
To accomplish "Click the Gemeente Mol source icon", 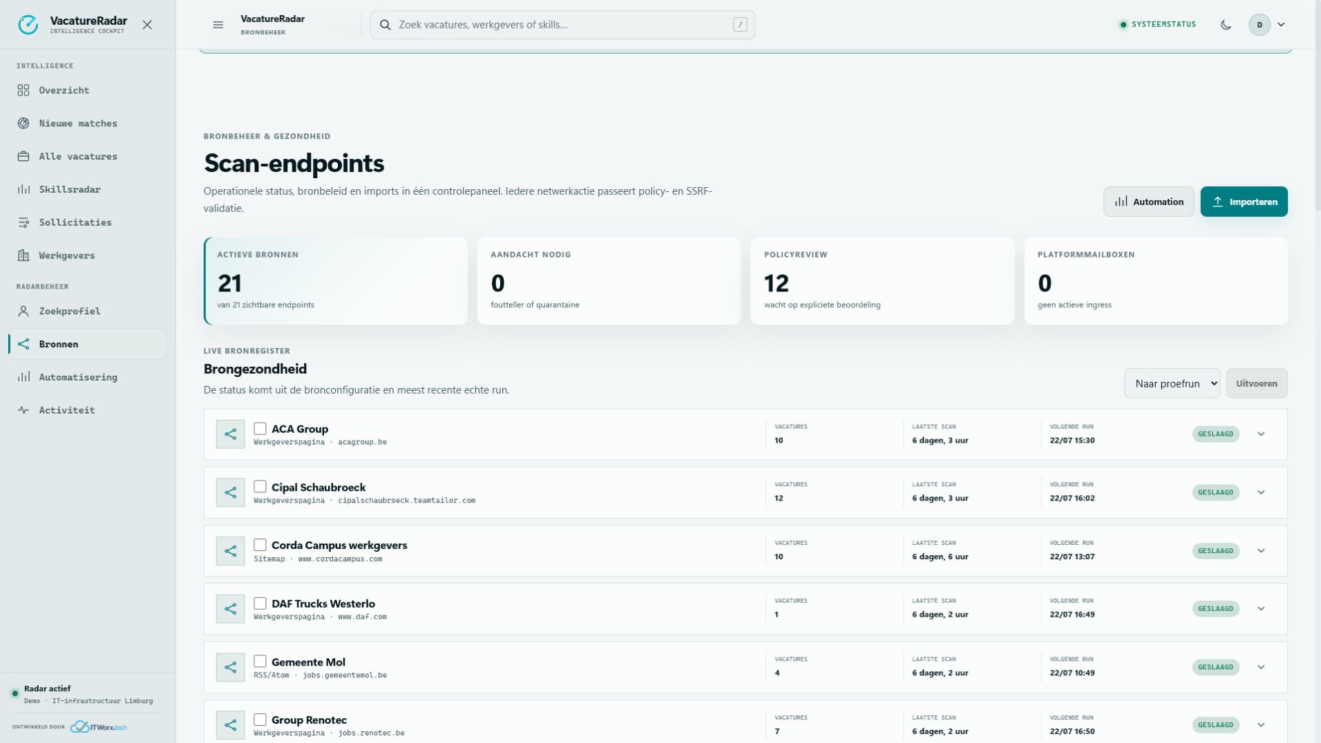I will pyautogui.click(x=231, y=667).
